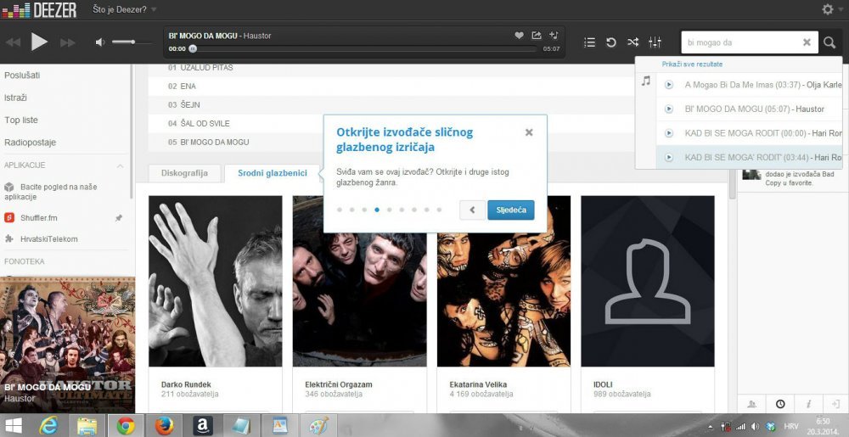The image size is (849, 437).
Task: Open the Haustor album cover in sidebar
Action: tap(67, 344)
